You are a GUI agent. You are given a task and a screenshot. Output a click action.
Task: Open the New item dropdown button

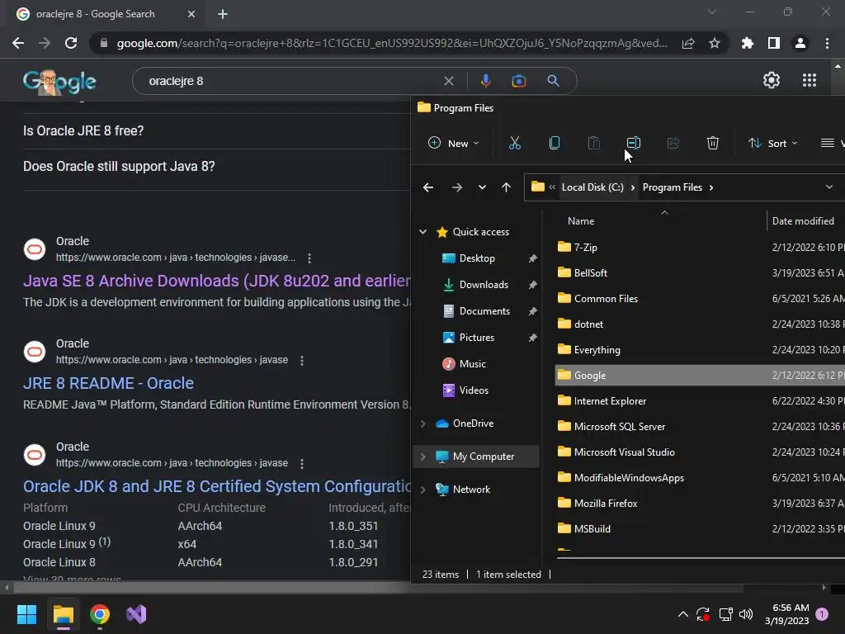coord(453,143)
